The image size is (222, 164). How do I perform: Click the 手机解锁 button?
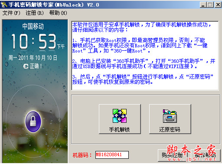(x=120, y=119)
